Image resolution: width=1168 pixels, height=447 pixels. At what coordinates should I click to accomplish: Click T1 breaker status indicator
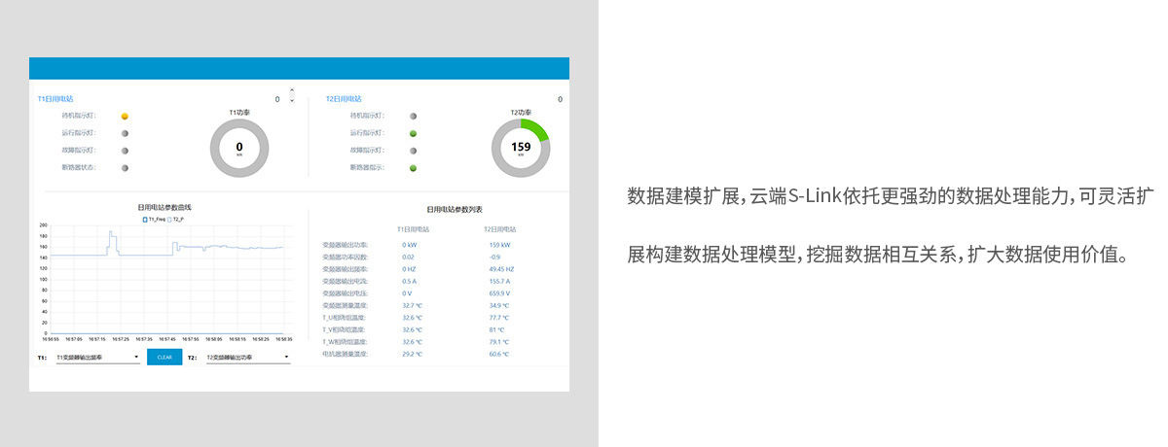[125, 168]
